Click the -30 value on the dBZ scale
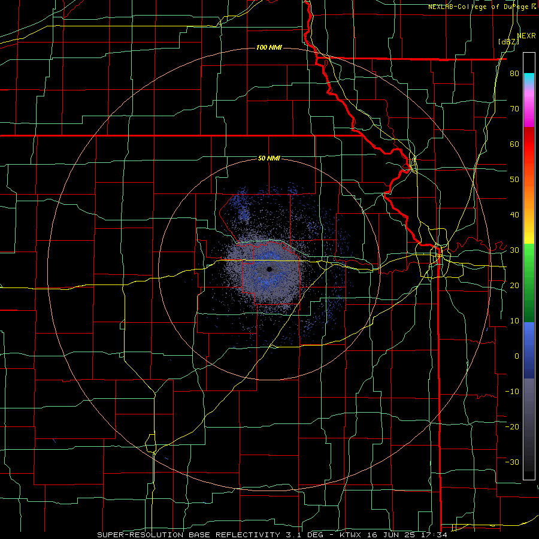Screen dimensions: 539x539 (x=512, y=462)
